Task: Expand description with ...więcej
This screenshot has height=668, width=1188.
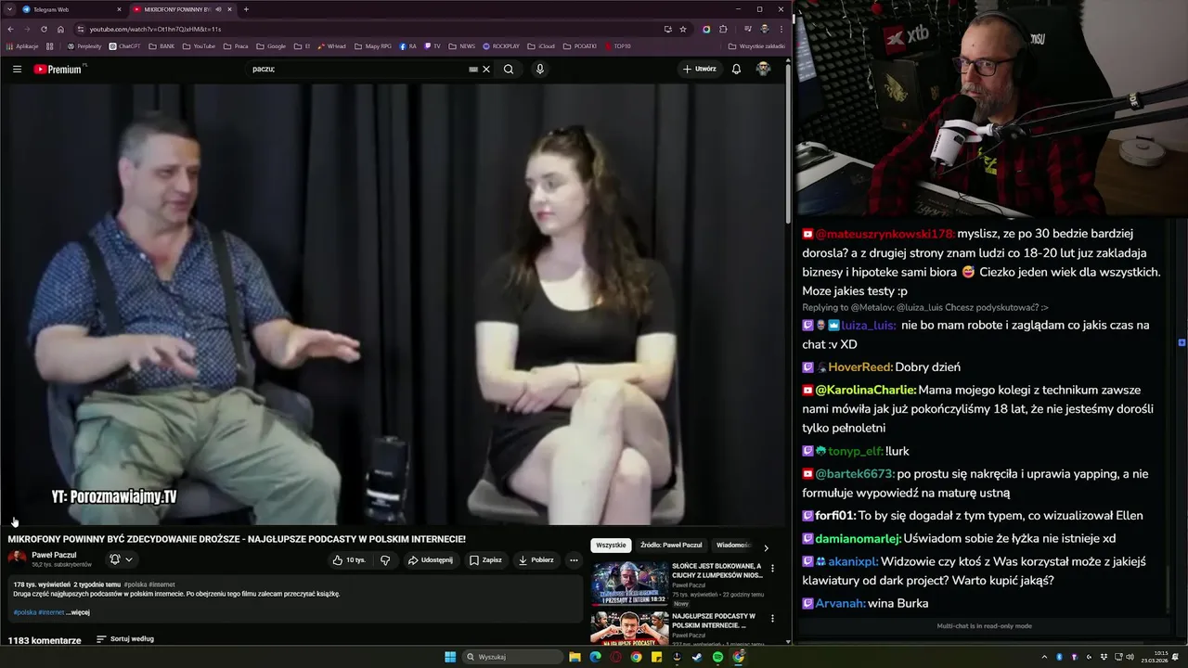Action: pos(78,612)
